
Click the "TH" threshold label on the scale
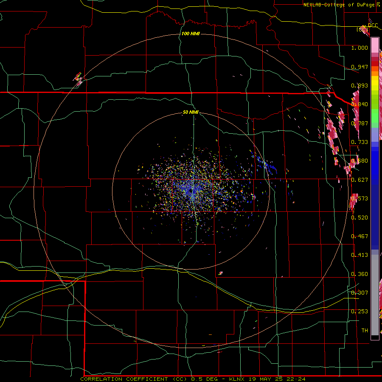pyautogui.click(x=365, y=331)
